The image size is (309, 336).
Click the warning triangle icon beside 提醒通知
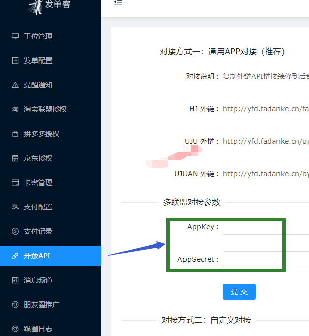tap(15, 85)
